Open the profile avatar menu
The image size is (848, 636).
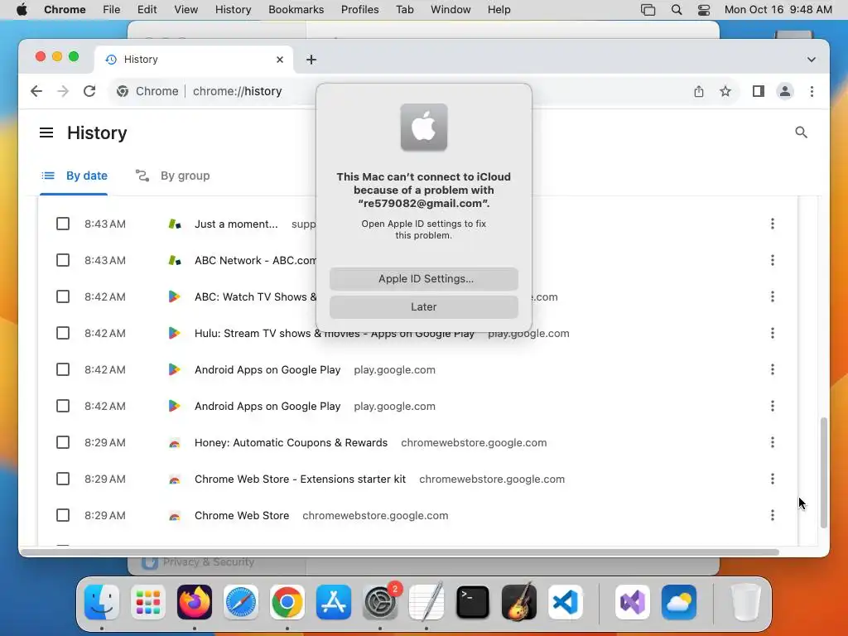(785, 91)
